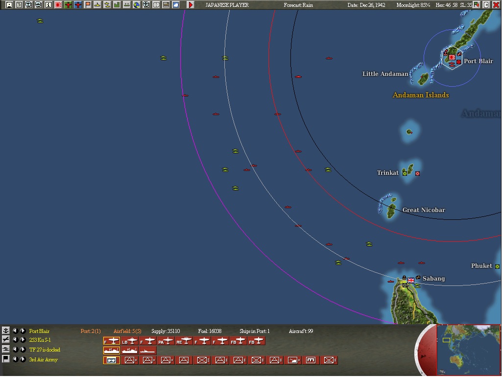Click the 3rd Air Army unit name
The height and width of the screenshot is (377, 503).
[x=43, y=359]
